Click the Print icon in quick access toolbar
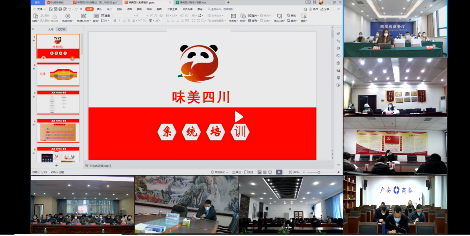This screenshot has width=470, height=236. (60, 9)
